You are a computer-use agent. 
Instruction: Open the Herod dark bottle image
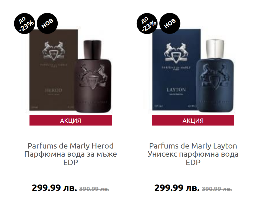[x=93, y=76]
